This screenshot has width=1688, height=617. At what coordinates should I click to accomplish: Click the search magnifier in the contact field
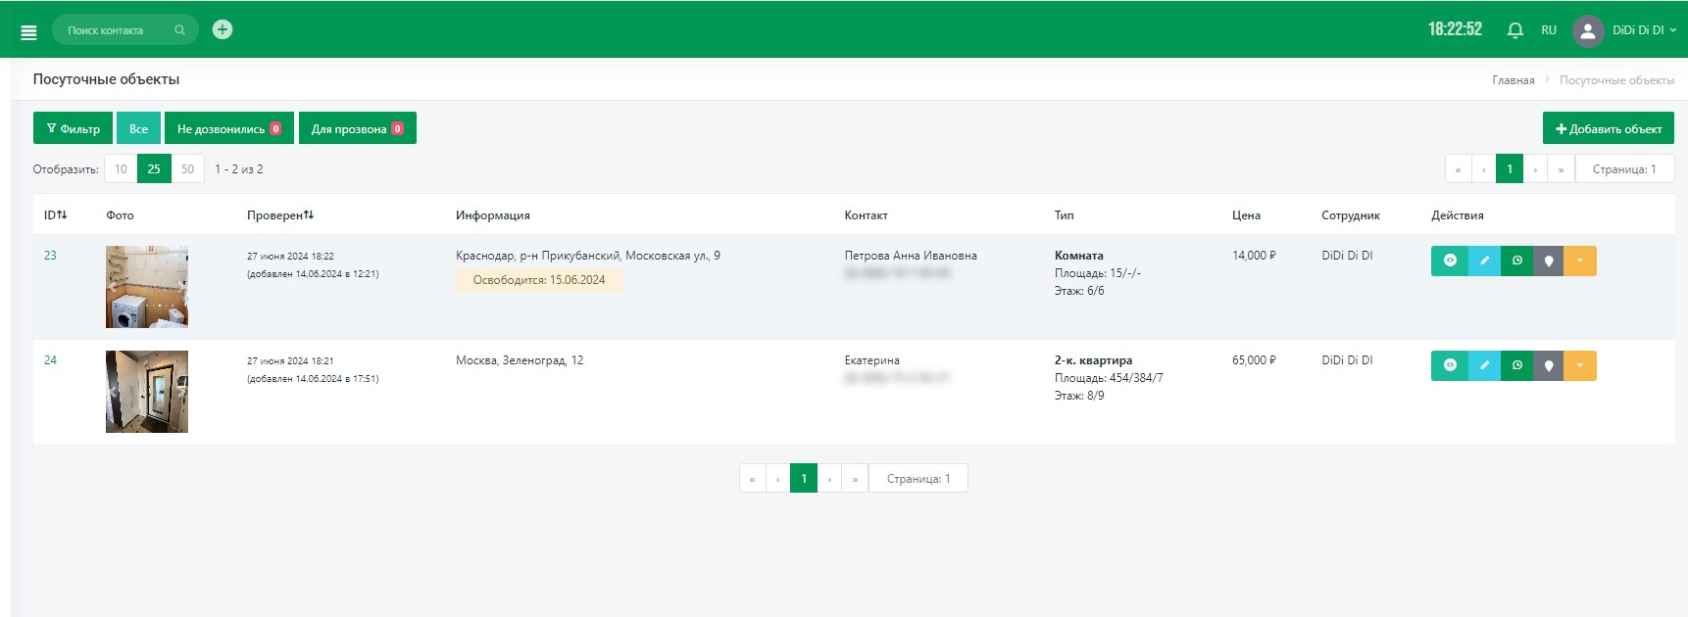tap(179, 30)
